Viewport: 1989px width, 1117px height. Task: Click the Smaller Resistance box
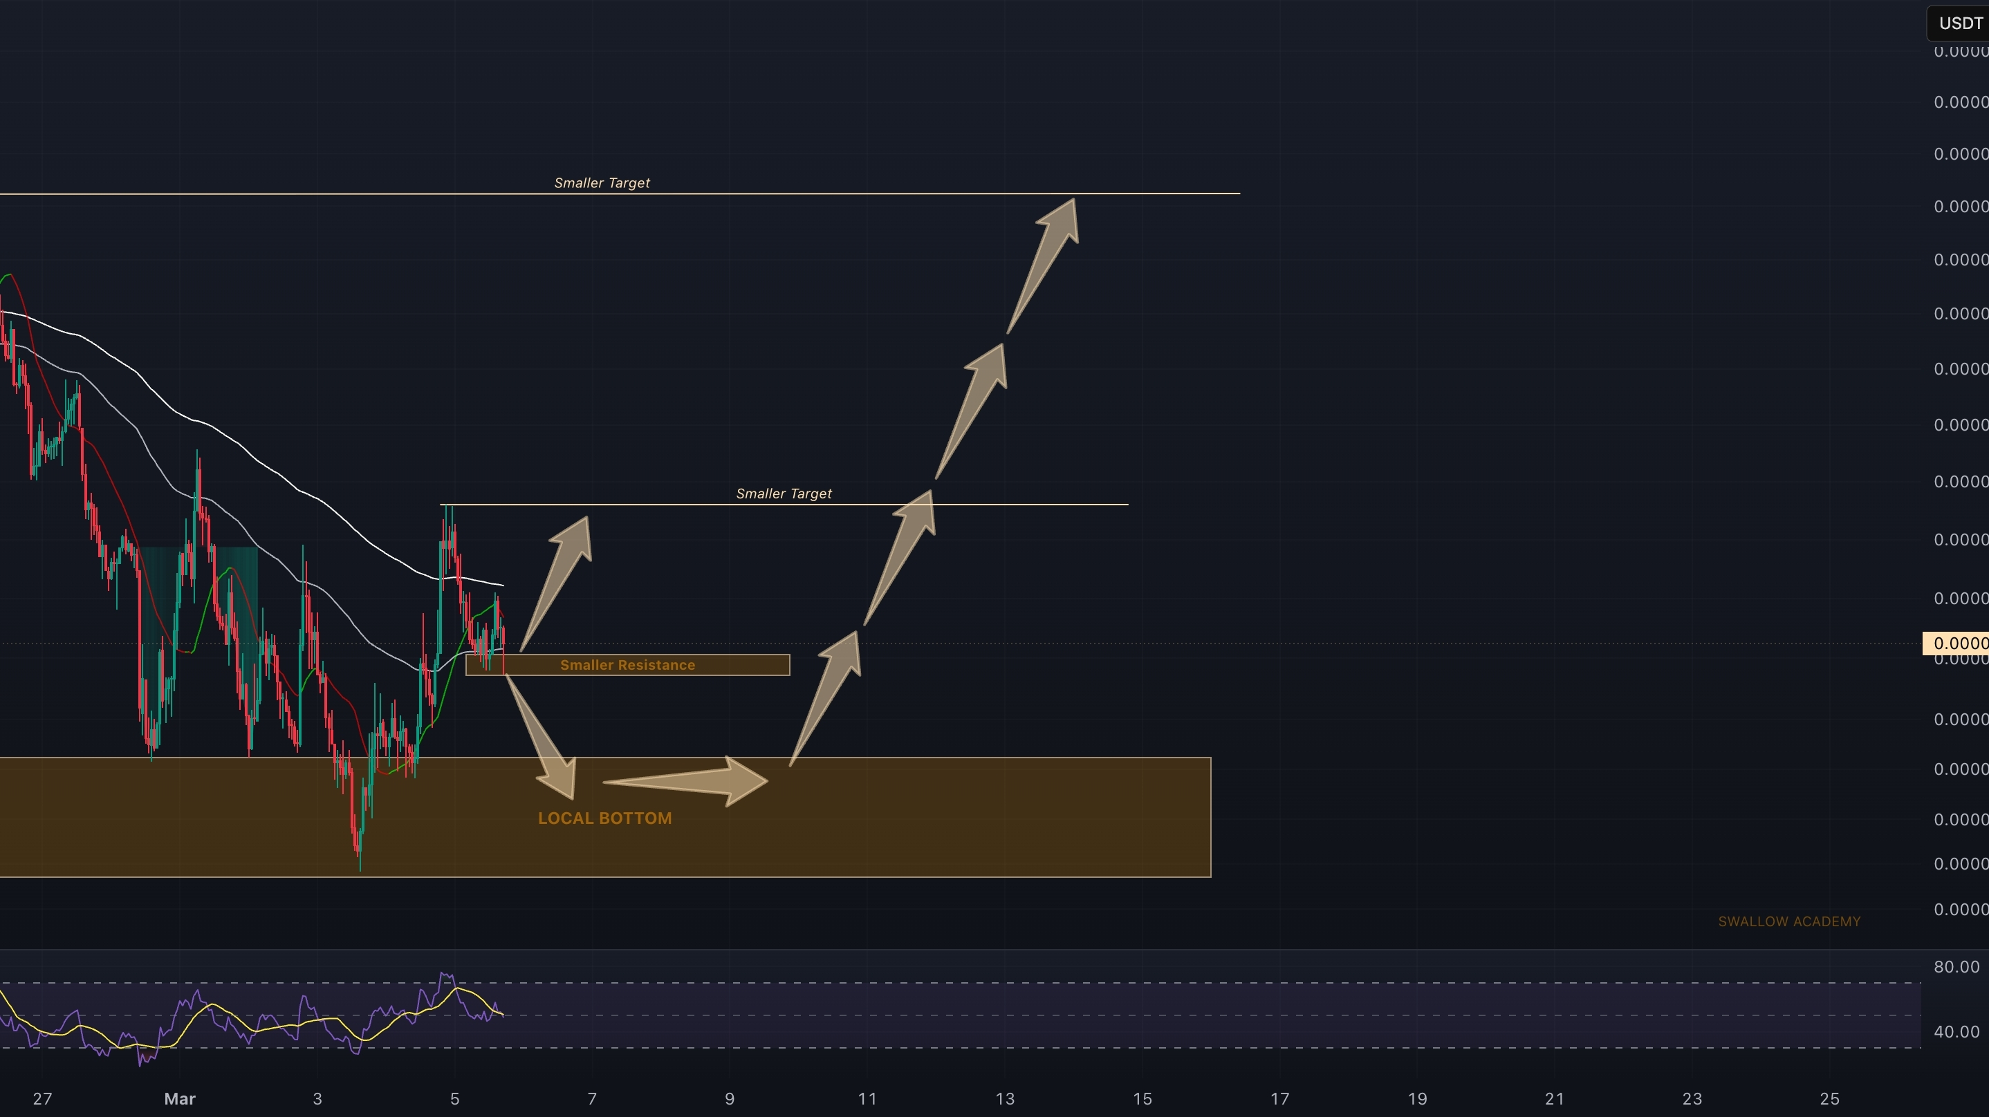[627, 665]
